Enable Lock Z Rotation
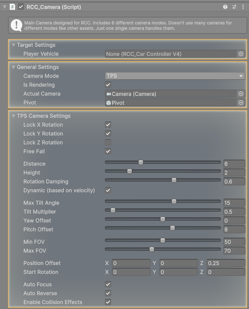Viewport: 249px width, 309px height. click(x=108, y=143)
